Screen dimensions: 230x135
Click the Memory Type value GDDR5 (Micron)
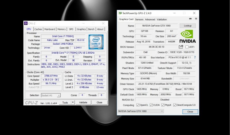pos(148,73)
